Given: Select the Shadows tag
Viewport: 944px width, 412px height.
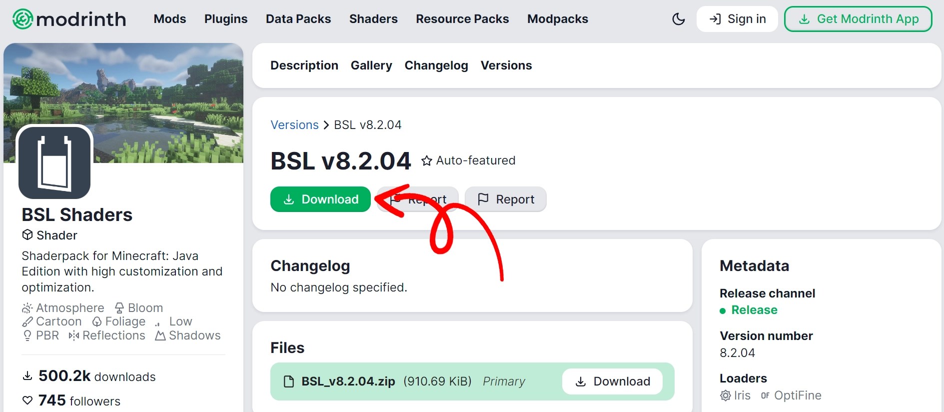Looking at the screenshot, I should pyautogui.click(x=188, y=335).
